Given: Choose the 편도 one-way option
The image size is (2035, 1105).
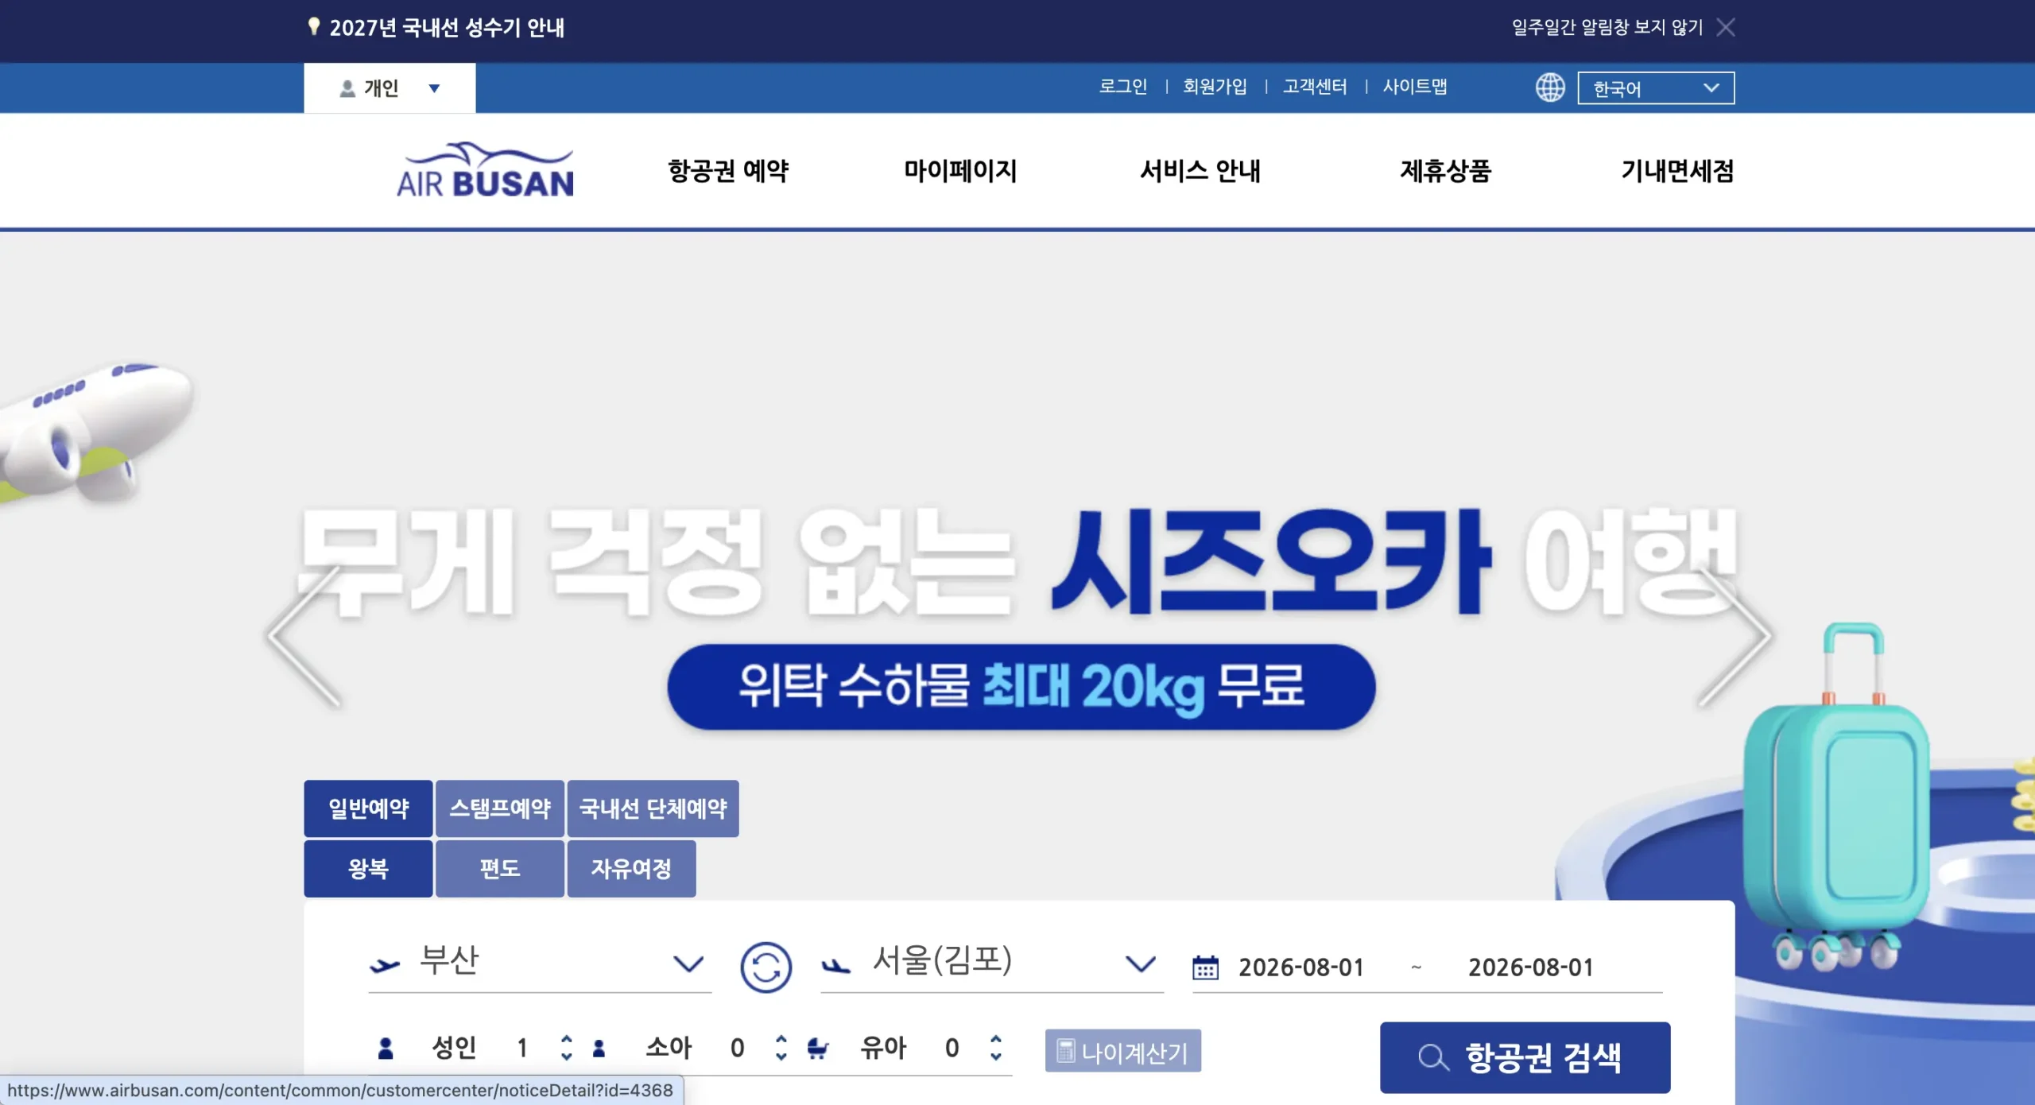Looking at the screenshot, I should tap(500, 869).
